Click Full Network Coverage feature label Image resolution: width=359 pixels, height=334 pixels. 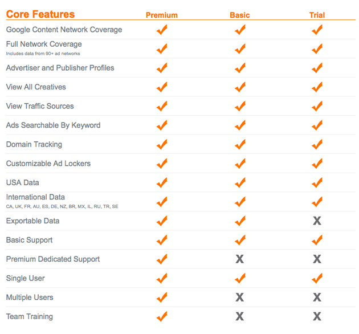44,44
